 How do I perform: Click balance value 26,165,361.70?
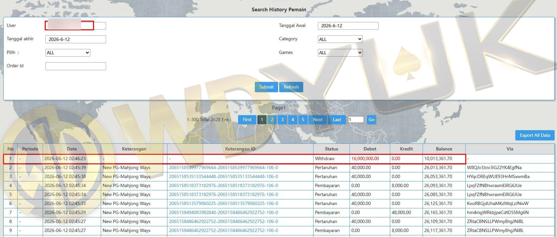pos(438,212)
